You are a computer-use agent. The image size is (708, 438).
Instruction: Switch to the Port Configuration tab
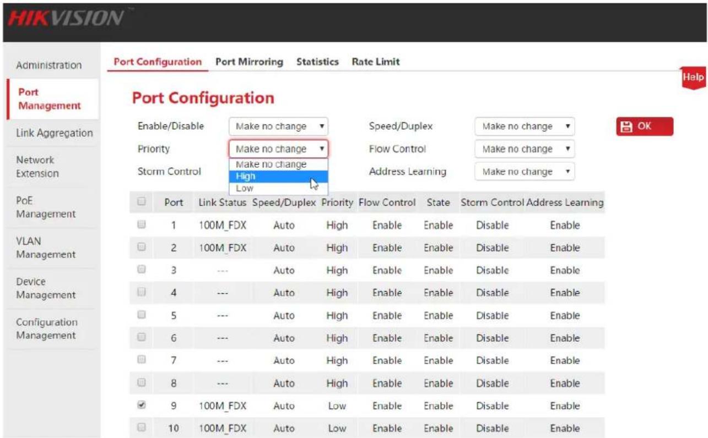158,62
